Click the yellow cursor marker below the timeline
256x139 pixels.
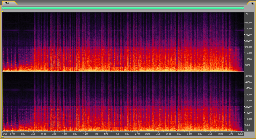[x=2, y=137]
